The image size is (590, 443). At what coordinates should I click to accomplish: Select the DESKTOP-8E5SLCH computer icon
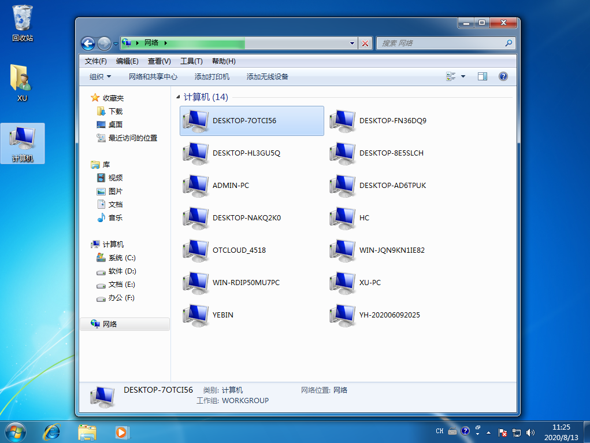[343, 153]
